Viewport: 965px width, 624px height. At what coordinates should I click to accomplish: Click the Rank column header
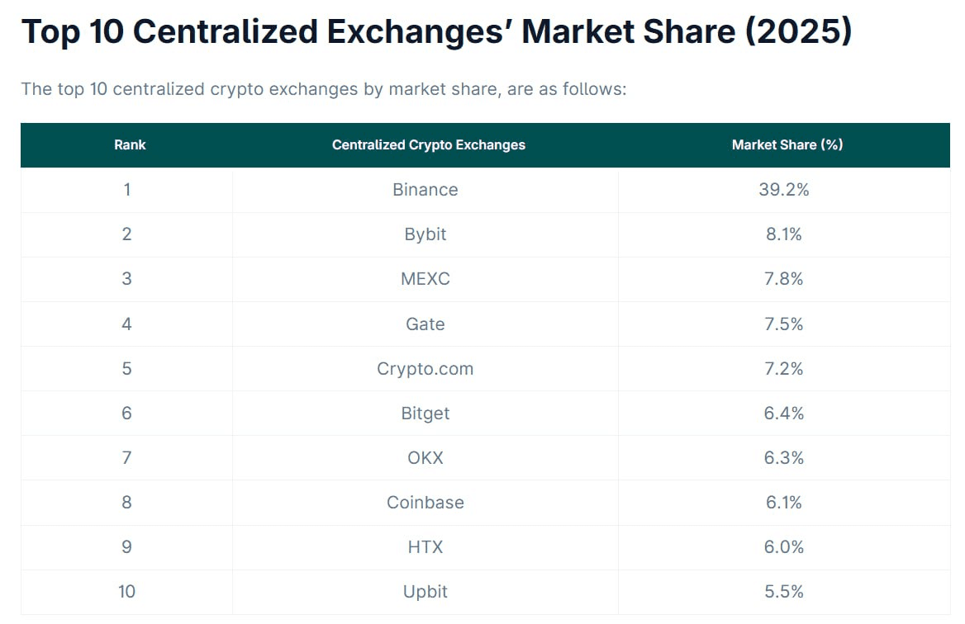pos(130,144)
